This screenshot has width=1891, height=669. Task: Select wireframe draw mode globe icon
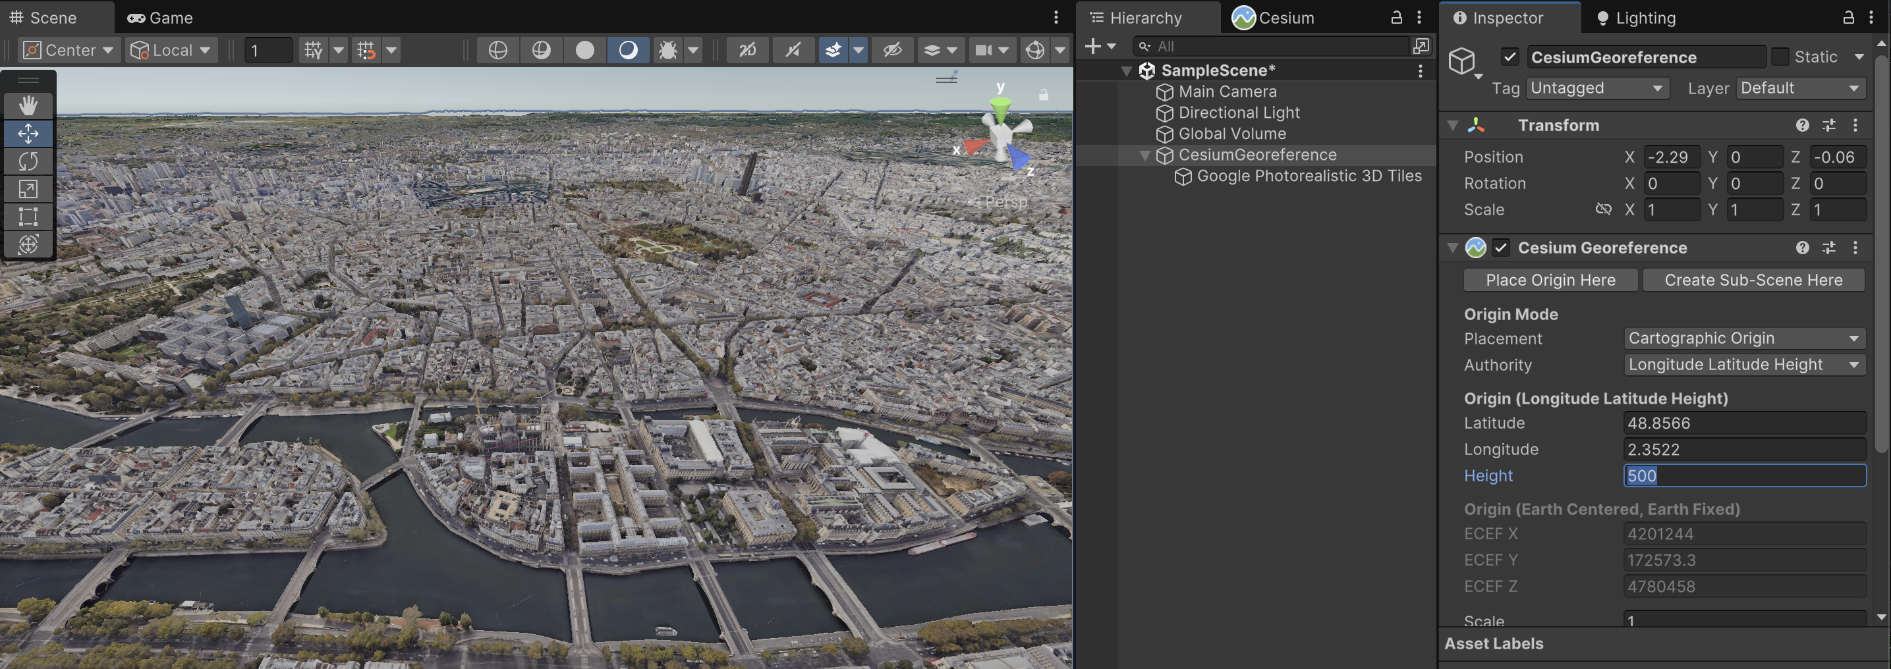(x=497, y=50)
